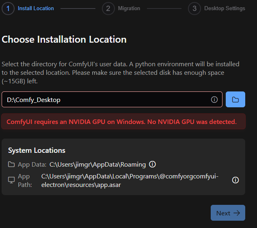Click the folder icon before App Data
257x228 pixels.
[11, 165]
